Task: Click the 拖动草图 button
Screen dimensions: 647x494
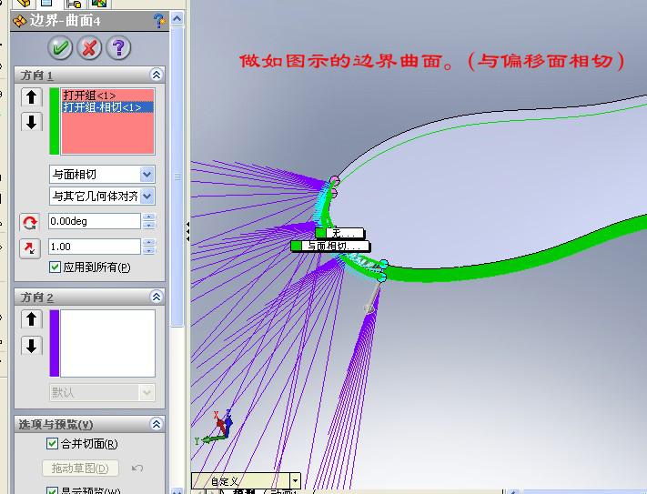Action: pos(80,469)
